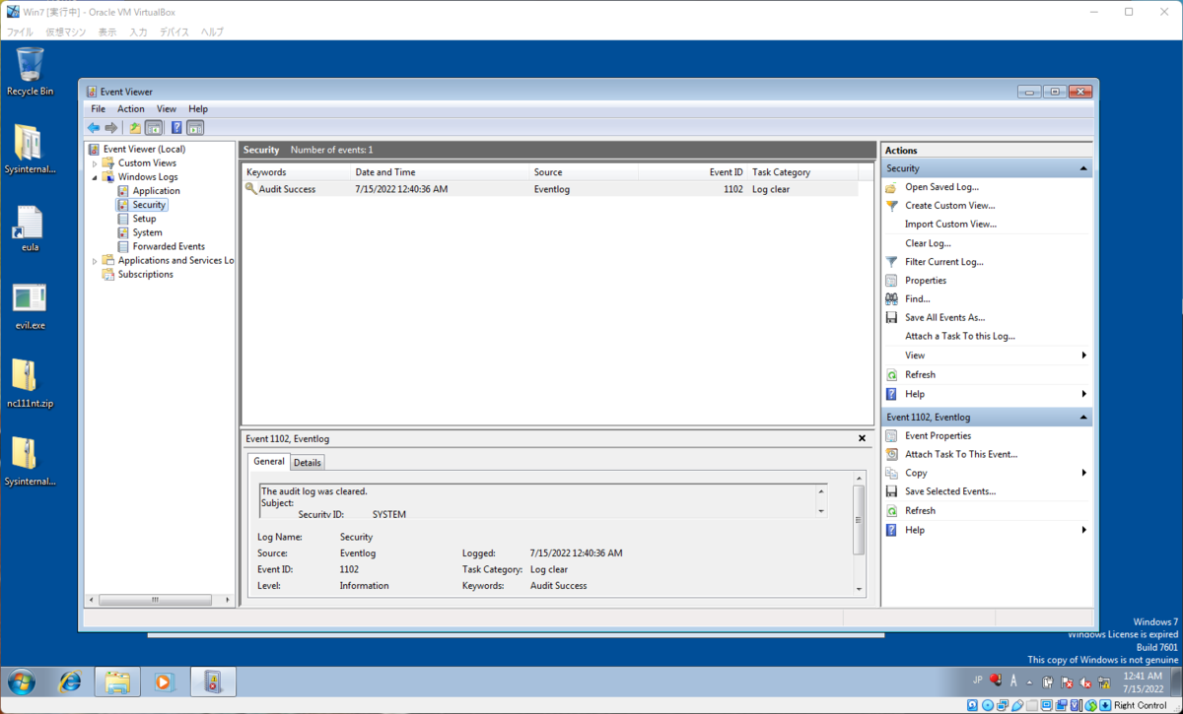
Task: Open Recycle Bin desktop icon
Action: pyautogui.click(x=30, y=72)
